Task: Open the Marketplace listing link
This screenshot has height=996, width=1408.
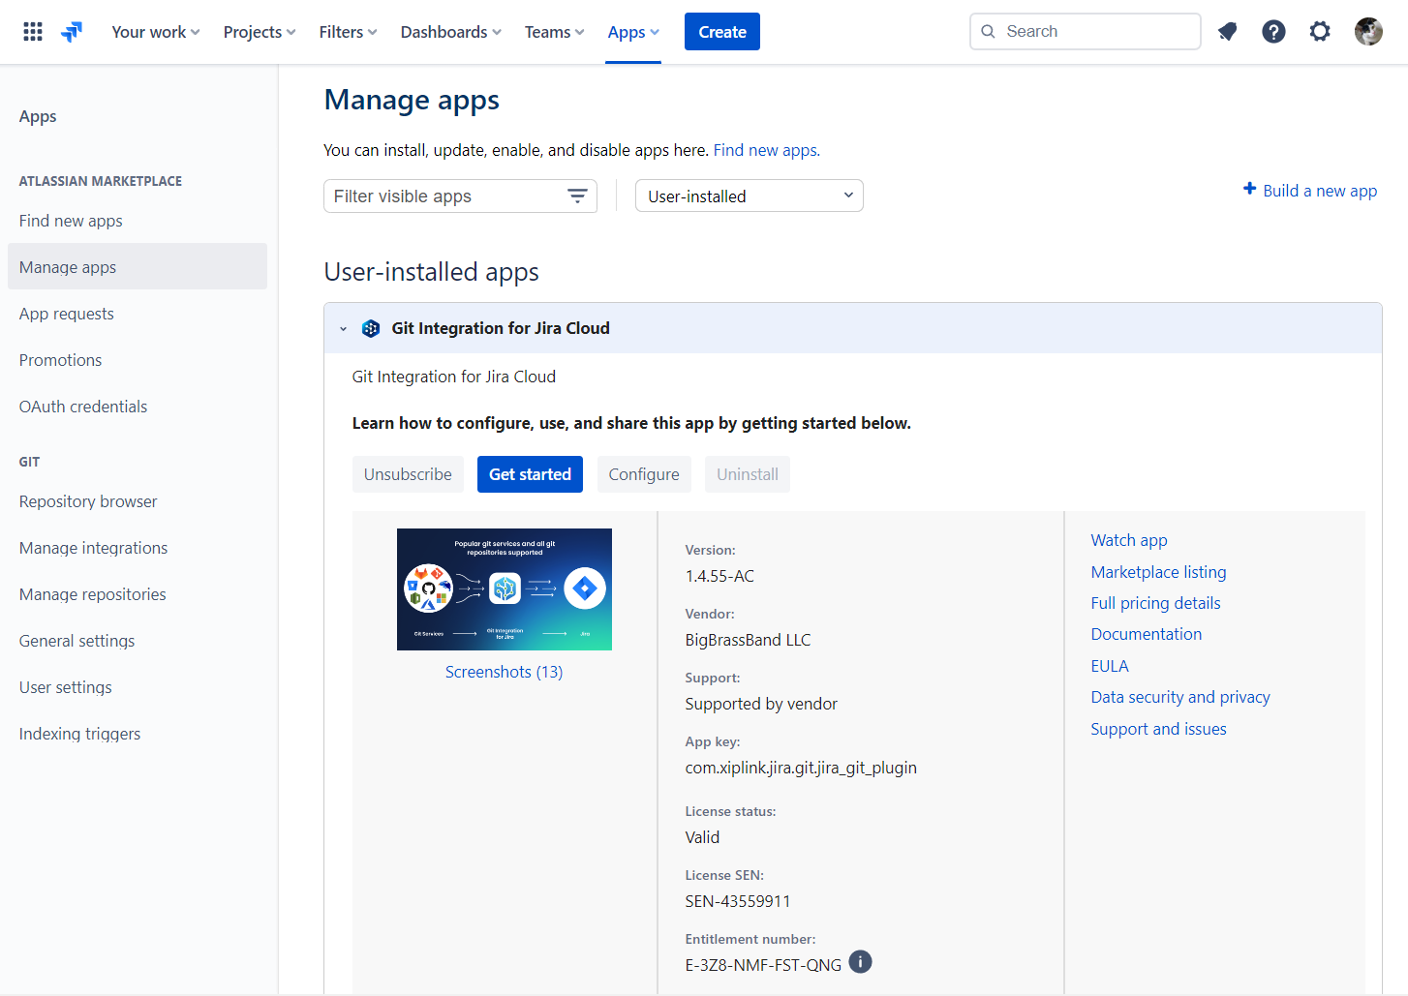Action: click(x=1158, y=572)
